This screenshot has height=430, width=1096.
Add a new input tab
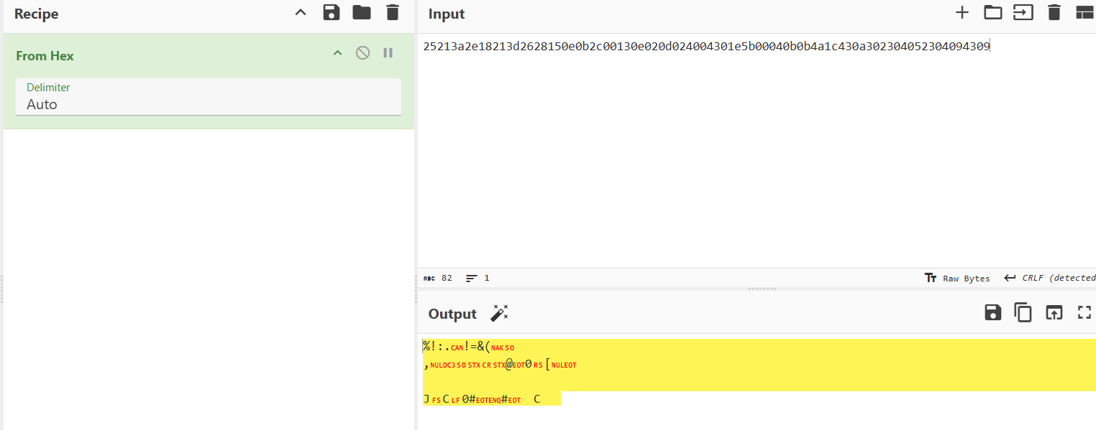pyautogui.click(x=962, y=12)
